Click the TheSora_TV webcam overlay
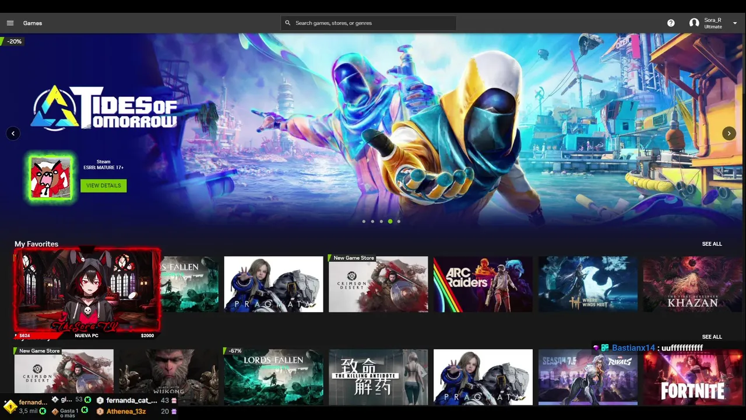This screenshot has height=420, width=746. click(87, 292)
